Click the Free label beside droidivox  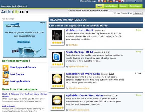click(x=138, y=30)
